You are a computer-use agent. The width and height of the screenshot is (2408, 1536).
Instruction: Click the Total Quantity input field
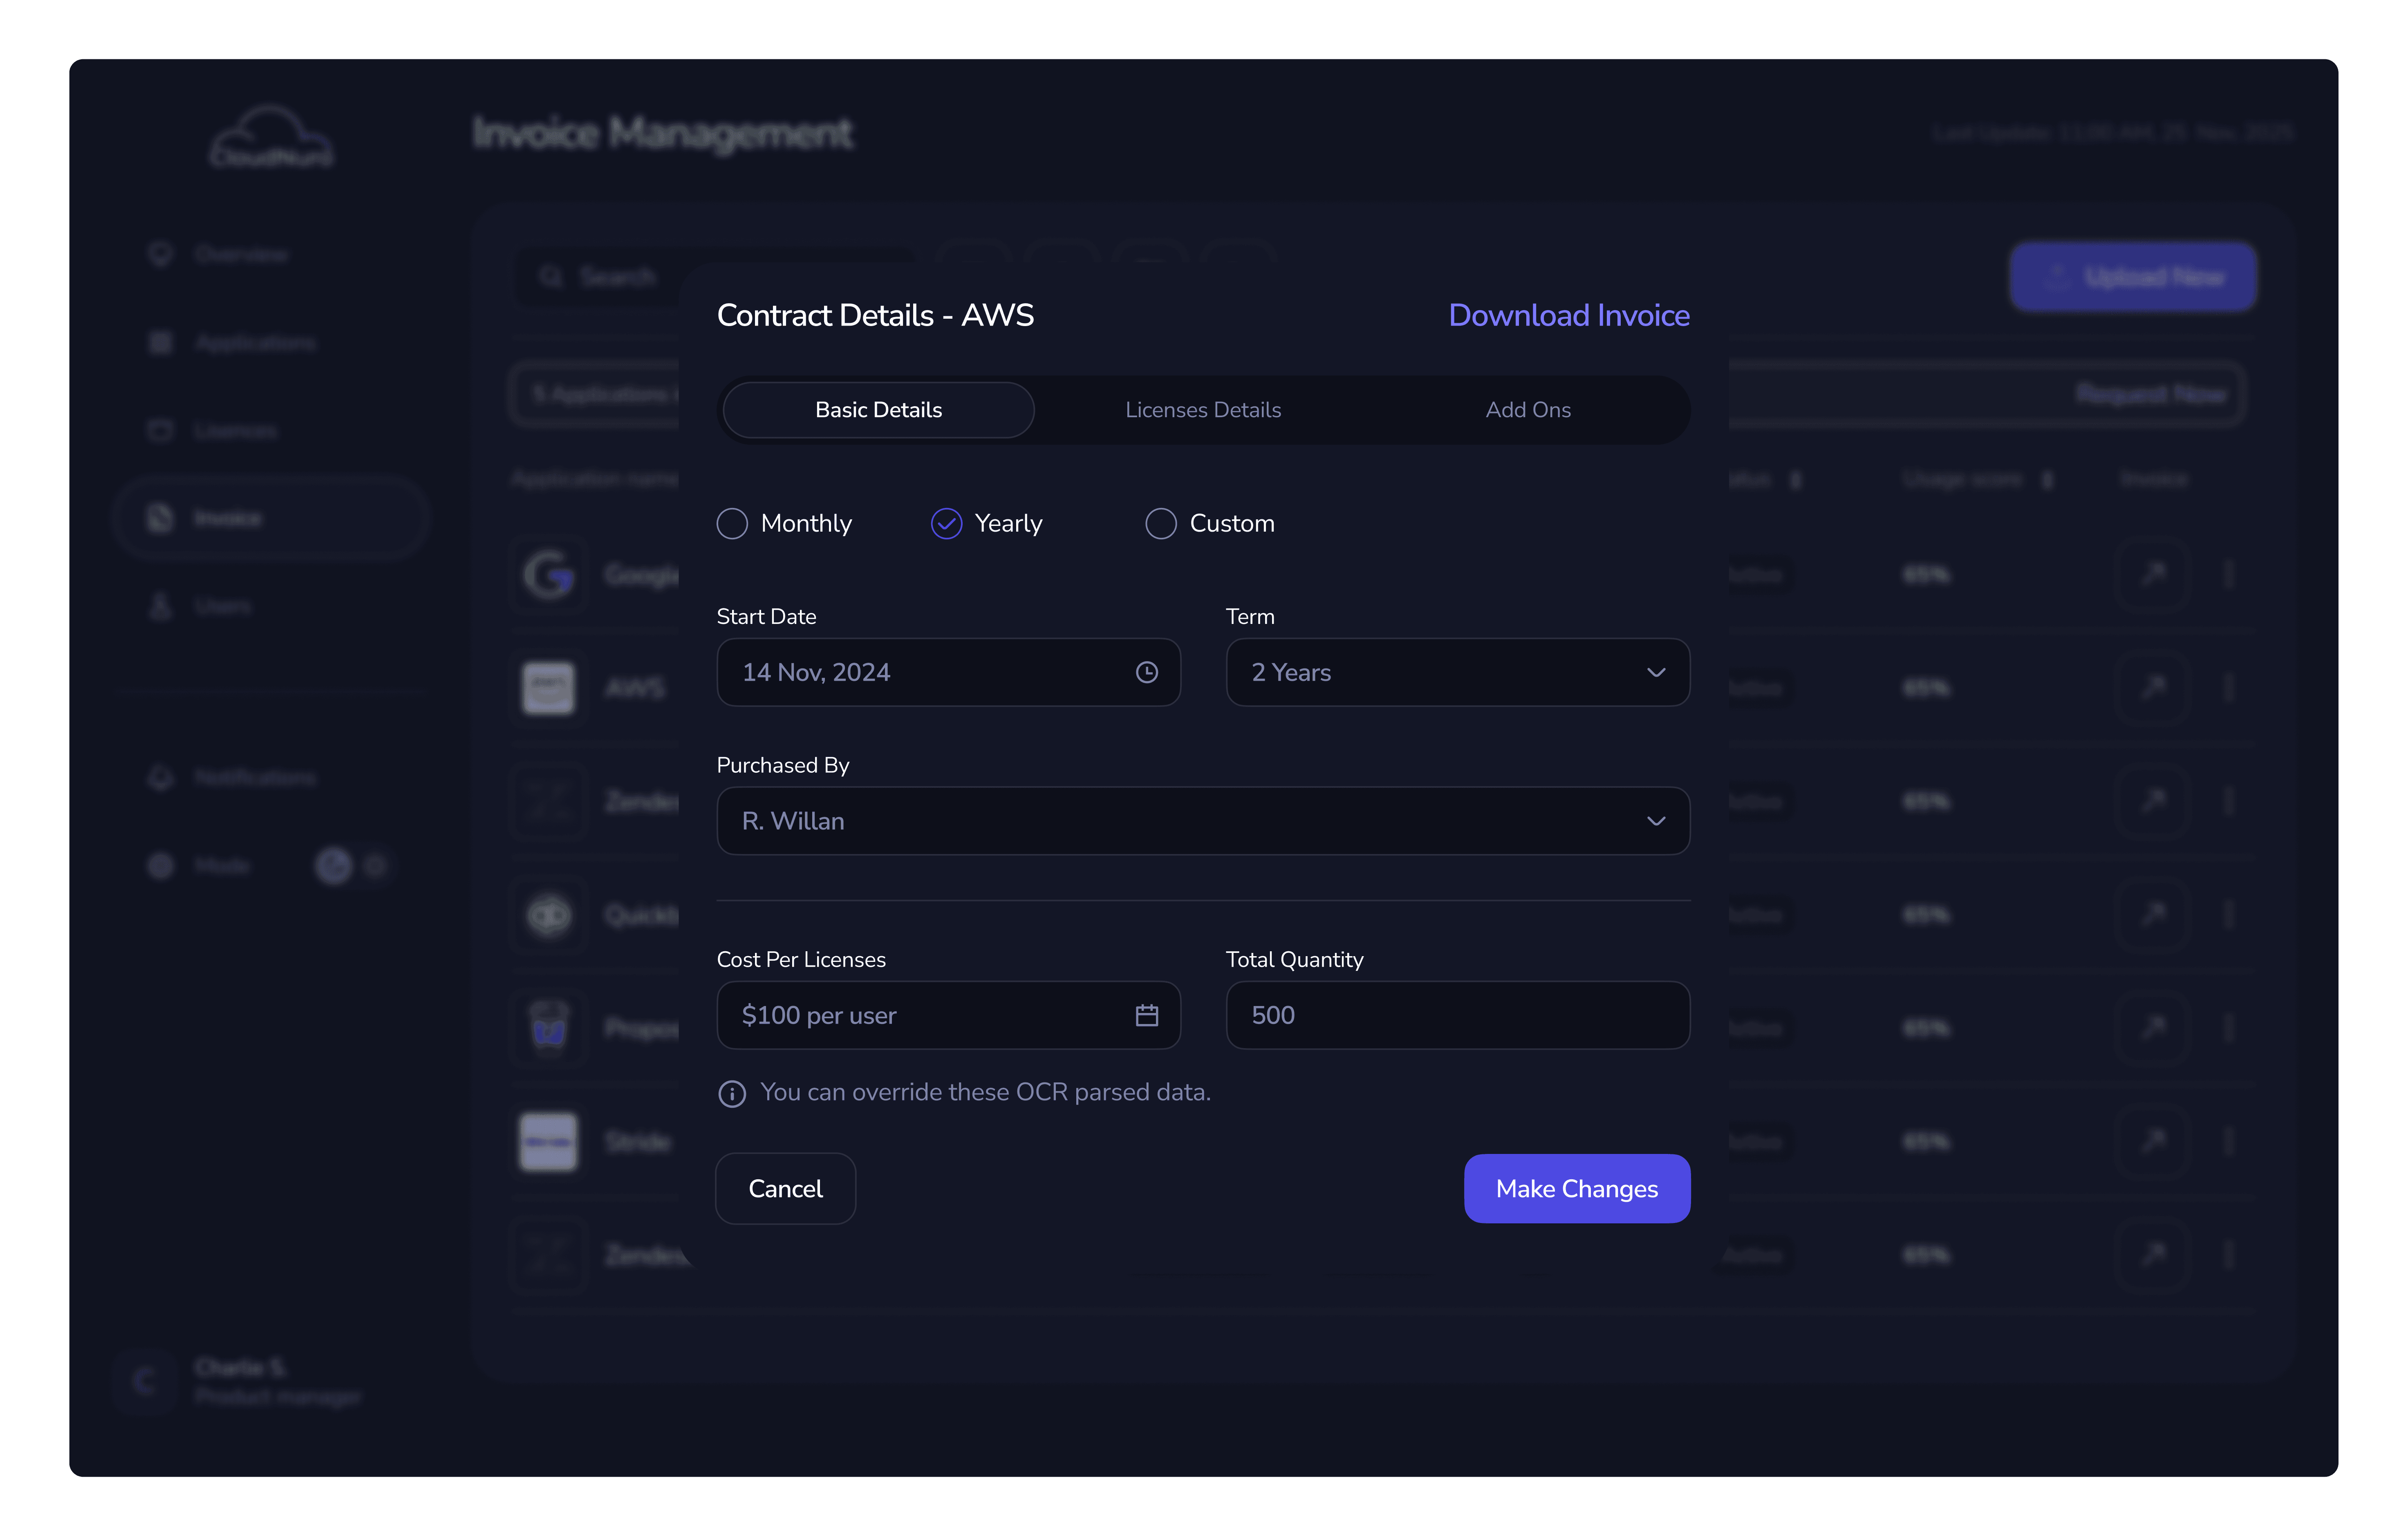(1457, 1015)
